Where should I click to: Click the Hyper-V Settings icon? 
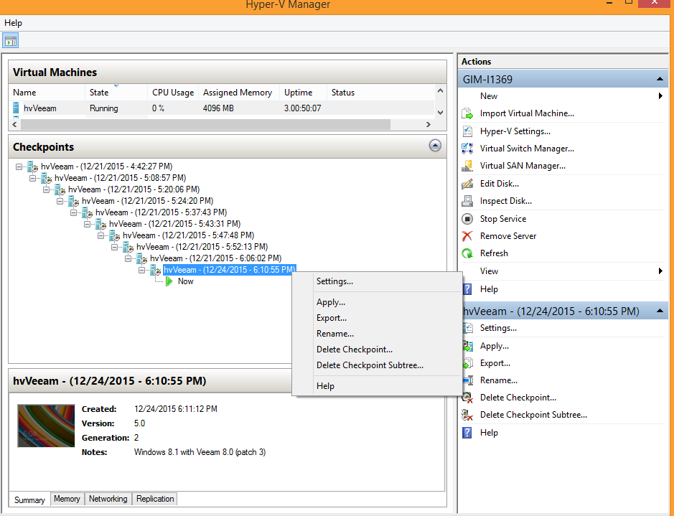[x=467, y=131]
